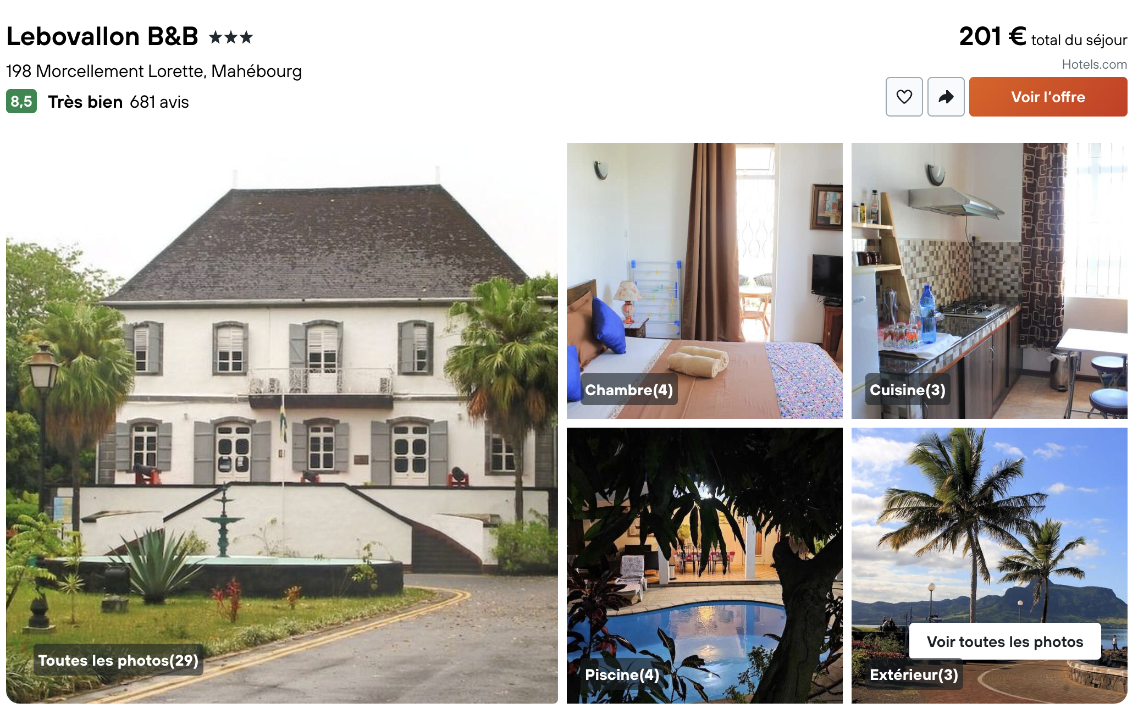Click the Piscine(4) category label
Viewport: 1138px width, 708px height.
click(x=622, y=674)
